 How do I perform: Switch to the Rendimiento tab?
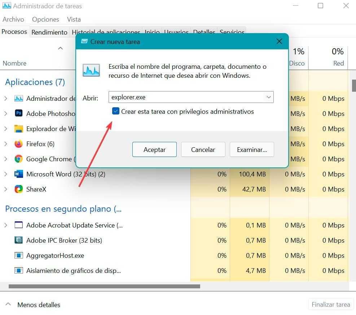point(49,32)
